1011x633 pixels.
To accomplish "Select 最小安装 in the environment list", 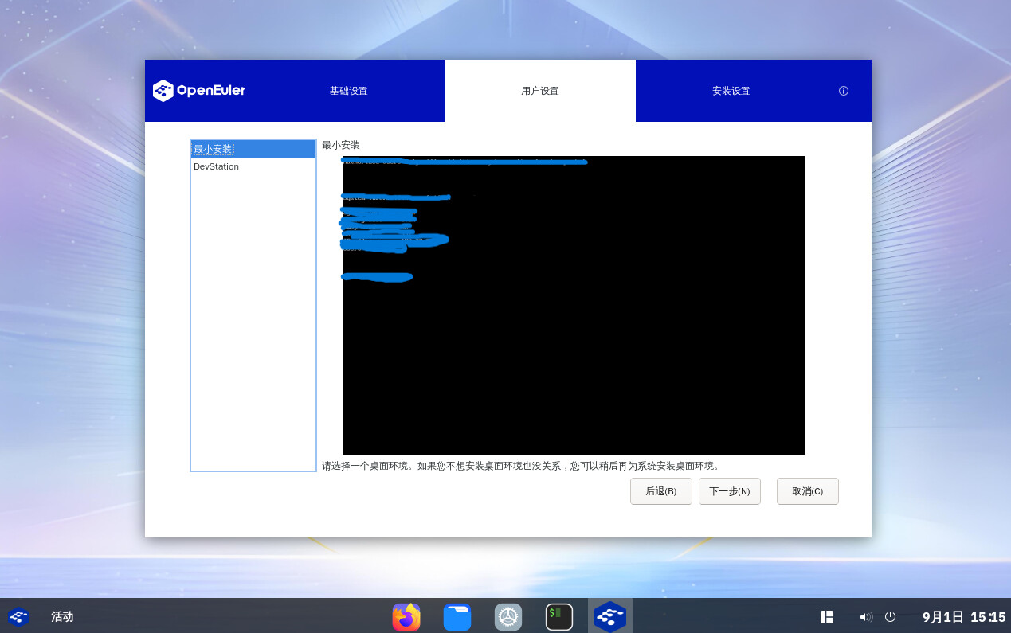I will pos(214,149).
